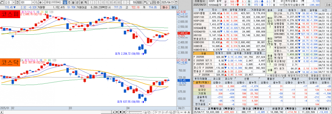Image resolution: width=332 pixels, height=114 pixels.
Task: Select the 개인 investor row
Action: tap(262, 86)
